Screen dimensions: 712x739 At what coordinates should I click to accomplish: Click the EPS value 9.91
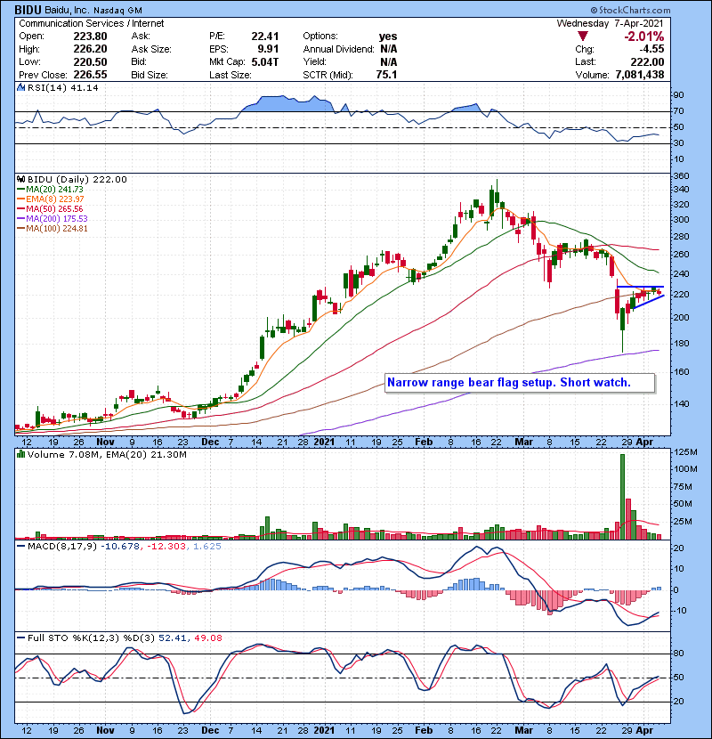(268, 49)
